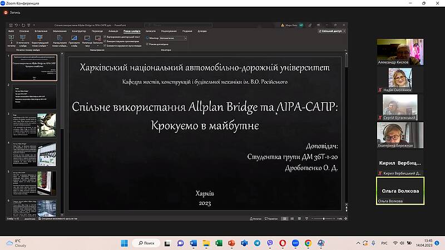
Task: Click the slide title text box
Action: [205, 116]
